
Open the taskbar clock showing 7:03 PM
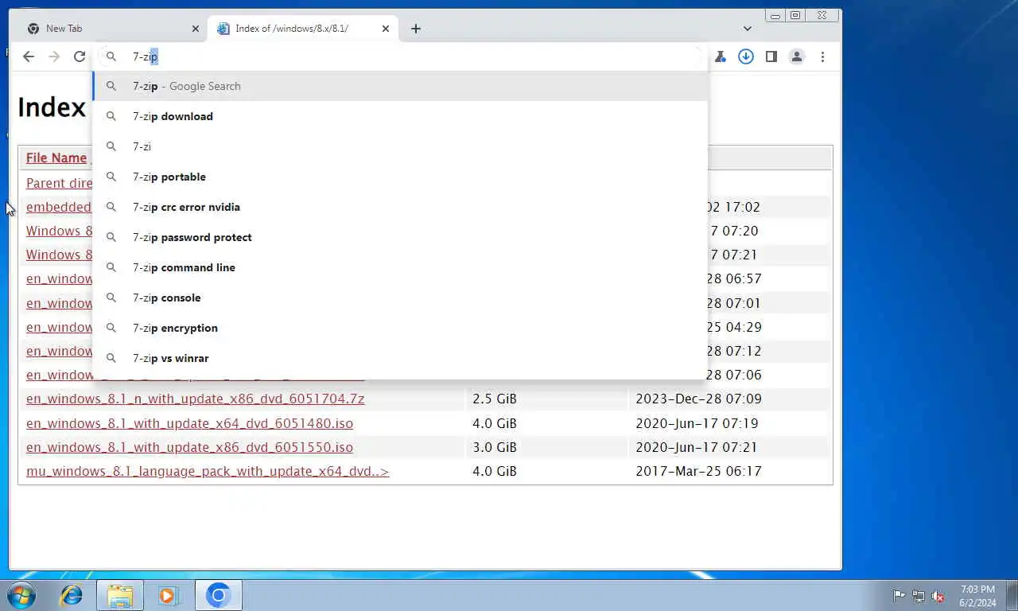[x=977, y=596]
